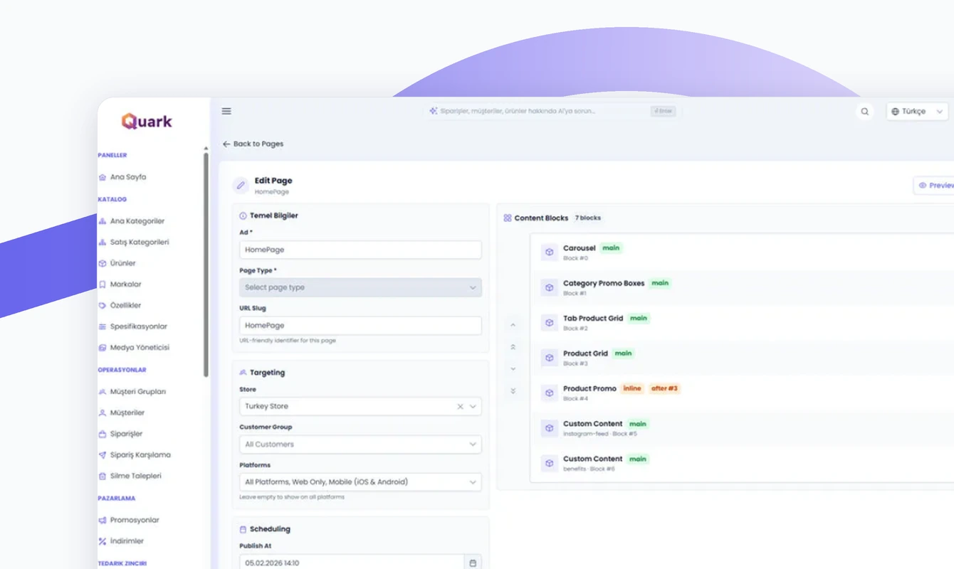Select the Custom Content benefits block
Viewport: 954px width, 569px height.
point(740,463)
